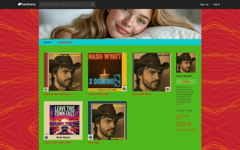Open the '2 Domino' neon album cover

[x=107, y=72]
